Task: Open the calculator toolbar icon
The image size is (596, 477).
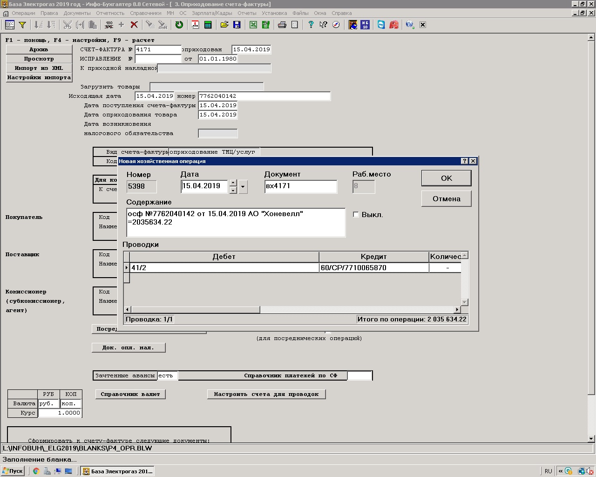Action: pyautogui.click(x=208, y=25)
